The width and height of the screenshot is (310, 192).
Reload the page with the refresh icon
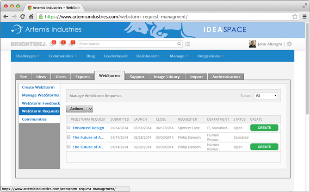[x=23, y=17]
